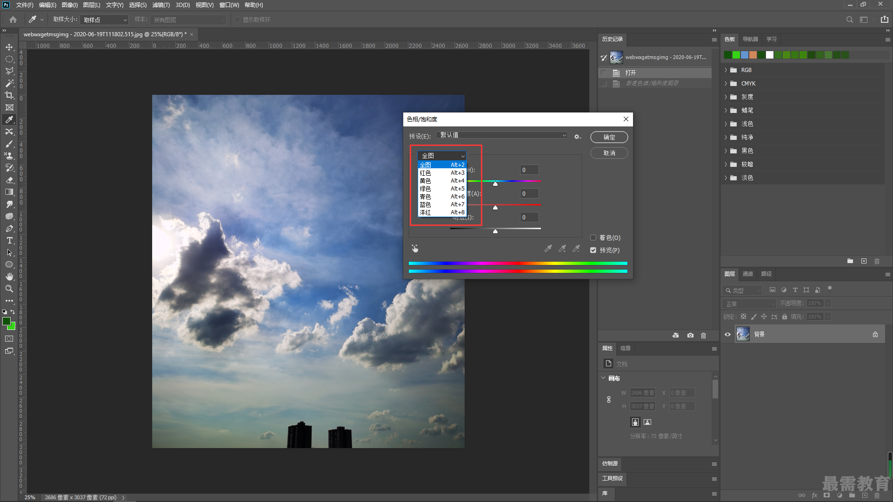Screen dimensions: 893x502
Task: Open the preset gear options in dialog
Action: [x=577, y=137]
